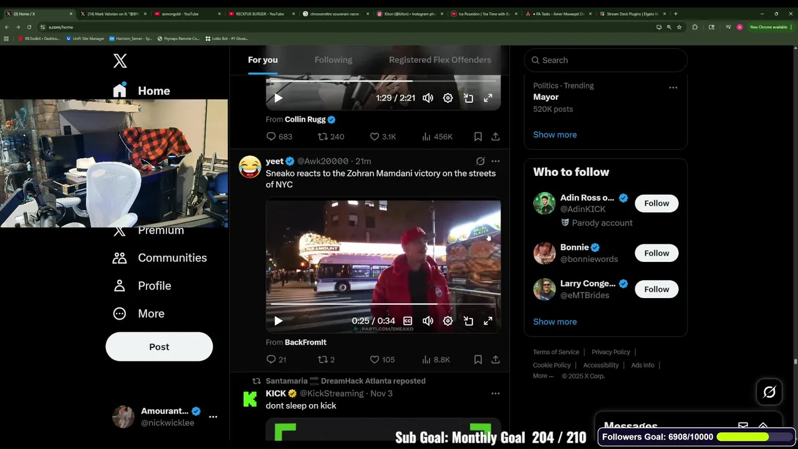Screen dimensions: 798x449
Task: Switch to the Following tab
Action: click(x=334, y=60)
